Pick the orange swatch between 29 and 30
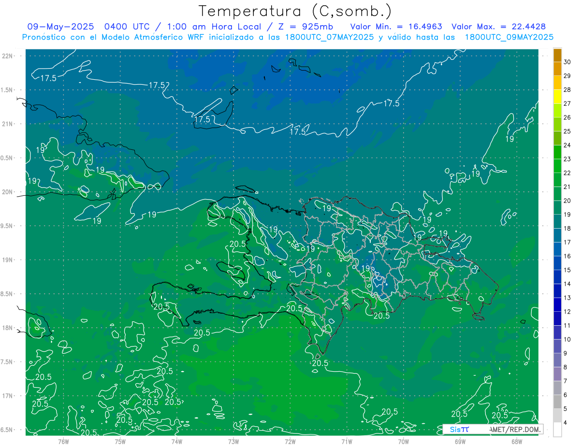 (x=557, y=69)
